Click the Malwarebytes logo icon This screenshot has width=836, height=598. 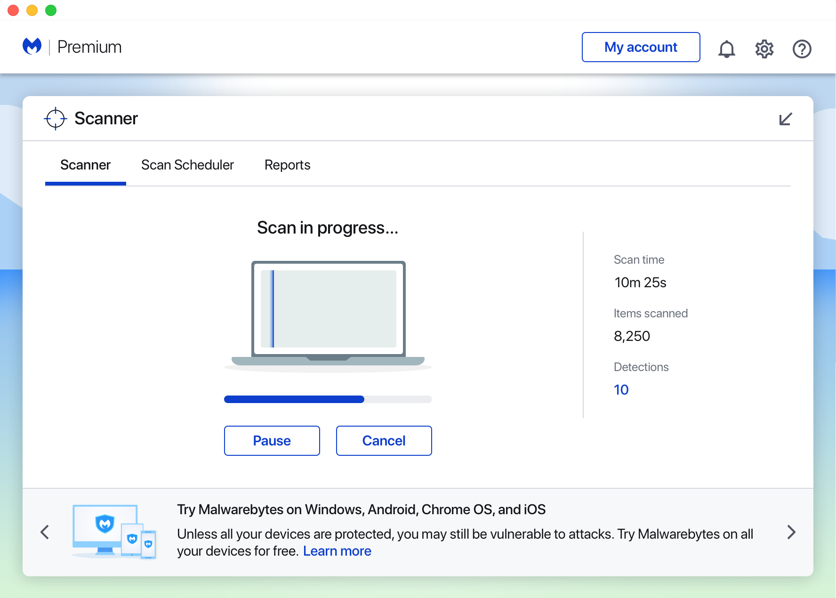coord(32,47)
